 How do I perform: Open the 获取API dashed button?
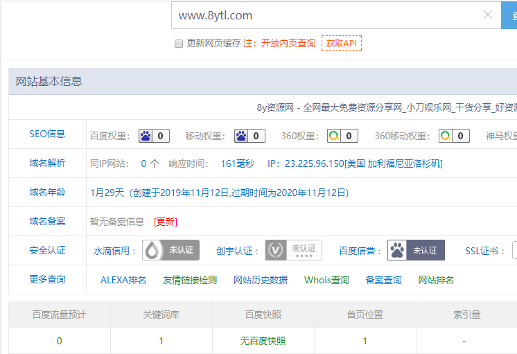coord(342,43)
